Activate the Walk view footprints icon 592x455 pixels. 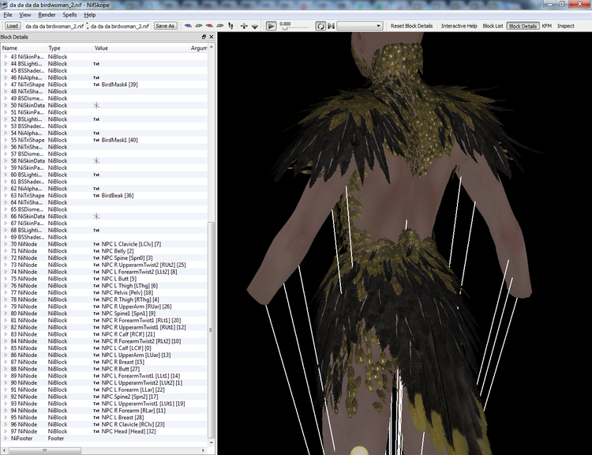click(230, 26)
